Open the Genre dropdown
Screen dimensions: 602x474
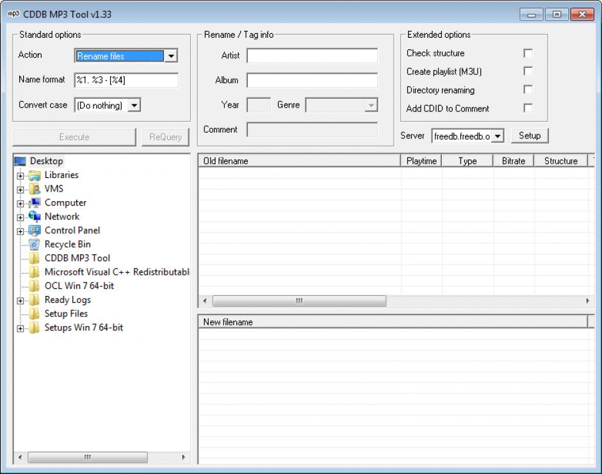coord(371,105)
